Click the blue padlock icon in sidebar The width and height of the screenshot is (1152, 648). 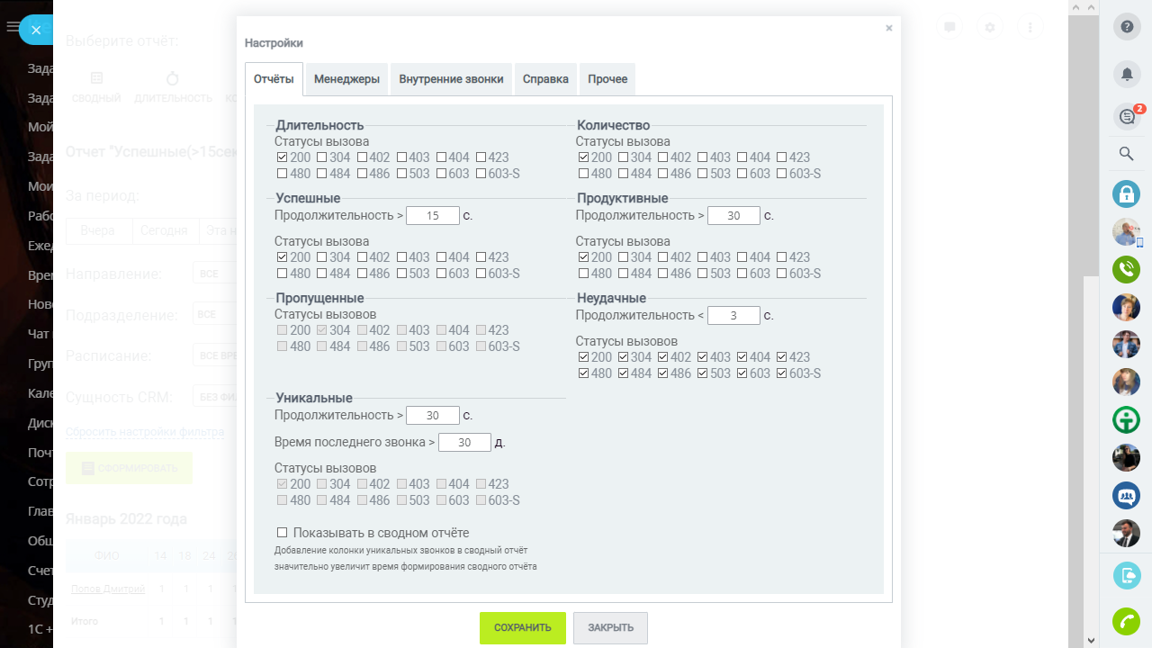(x=1126, y=193)
